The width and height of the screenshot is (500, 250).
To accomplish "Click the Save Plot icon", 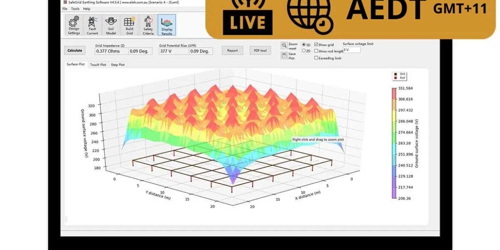I will 284,55.
